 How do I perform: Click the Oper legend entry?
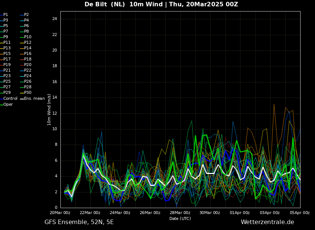[6, 104]
